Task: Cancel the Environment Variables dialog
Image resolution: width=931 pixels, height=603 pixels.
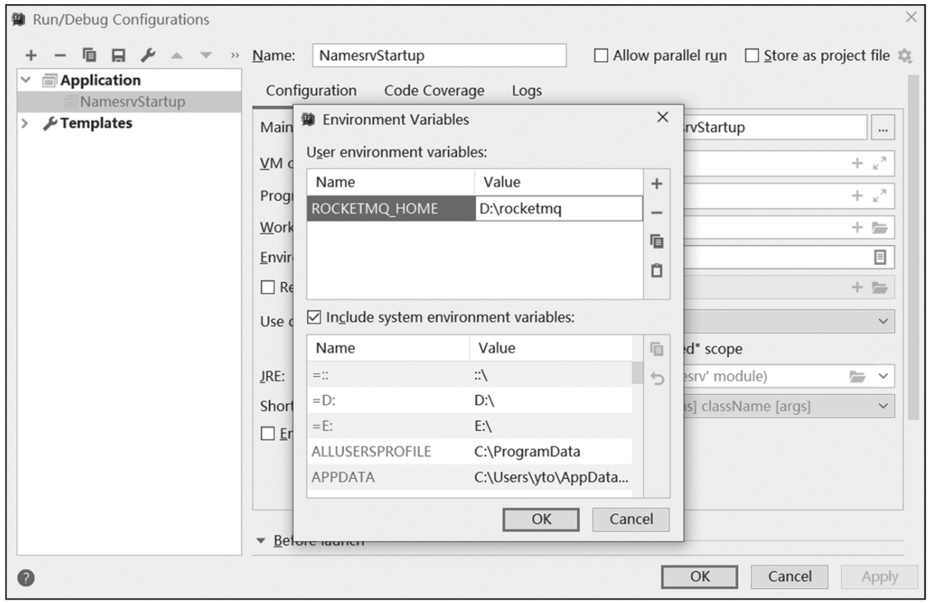Action: [631, 519]
